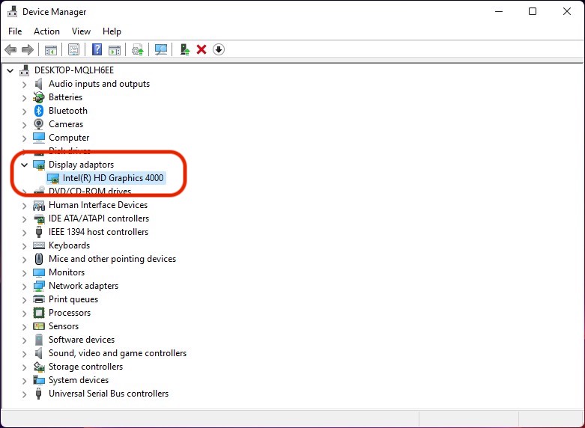Click the red X Uninstall device icon
Image resolution: width=585 pixels, height=428 pixels.
pyautogui.click(x=201, y=49)
